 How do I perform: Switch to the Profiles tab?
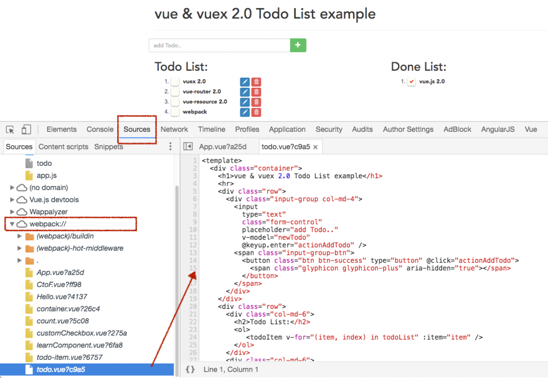(x=247, y=130)
